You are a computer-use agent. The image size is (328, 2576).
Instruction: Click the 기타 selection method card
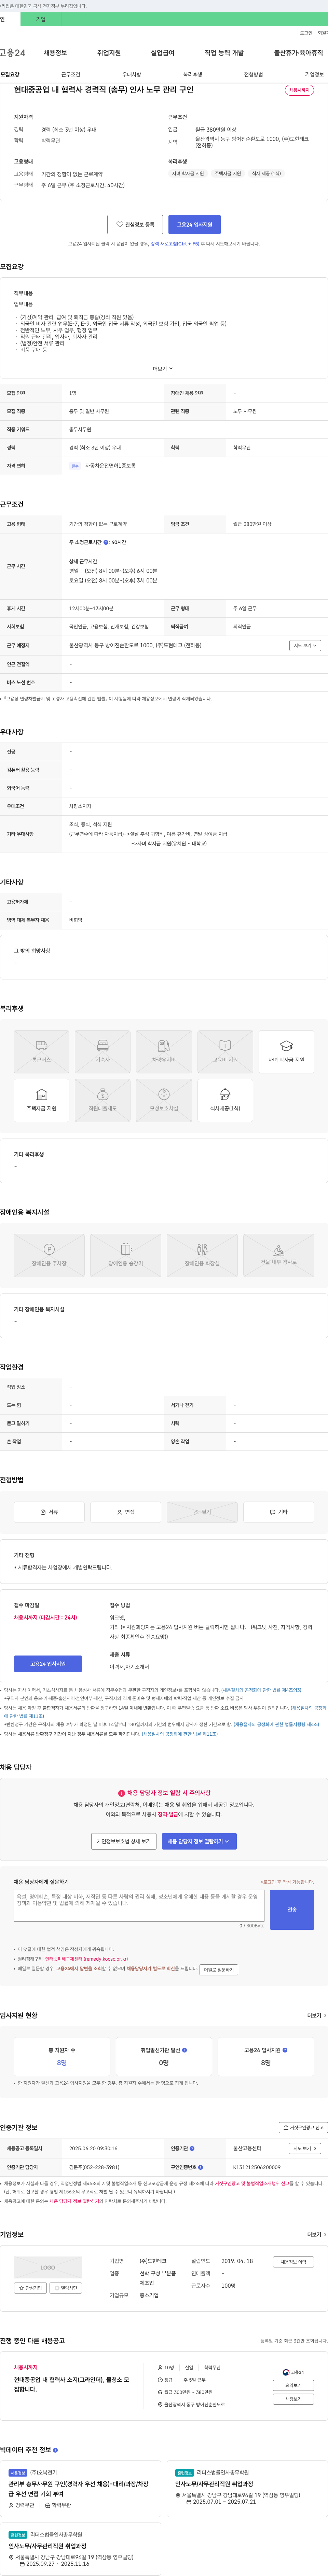[278, 1512]
